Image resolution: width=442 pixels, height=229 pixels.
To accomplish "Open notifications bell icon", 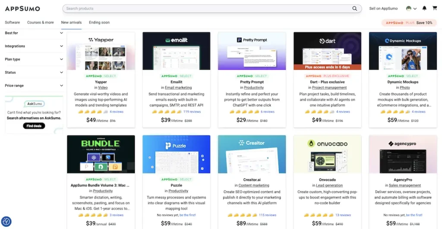I will coord(424,8).
